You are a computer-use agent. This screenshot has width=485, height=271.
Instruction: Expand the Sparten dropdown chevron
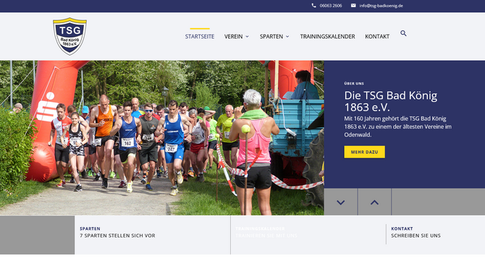tap(287, 36)
